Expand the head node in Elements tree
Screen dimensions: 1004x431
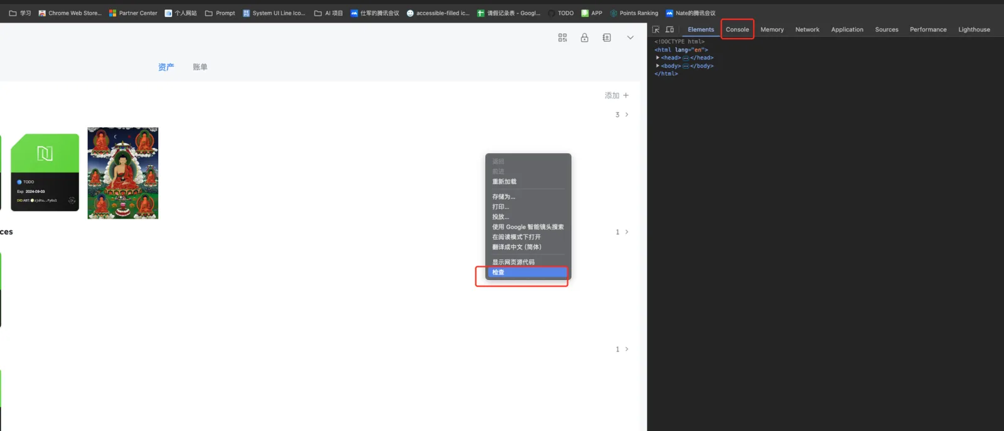(x=658, y=58)
